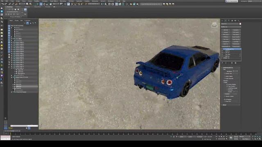Switch to the Hierarchy command panel tab
This screenshot has width=262, height=147.
[x=229, y=21]
